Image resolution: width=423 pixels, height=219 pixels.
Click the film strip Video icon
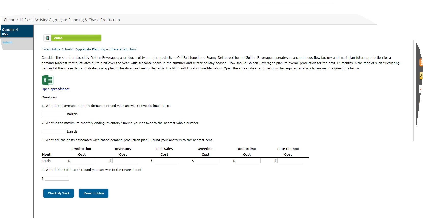[47, 38]
